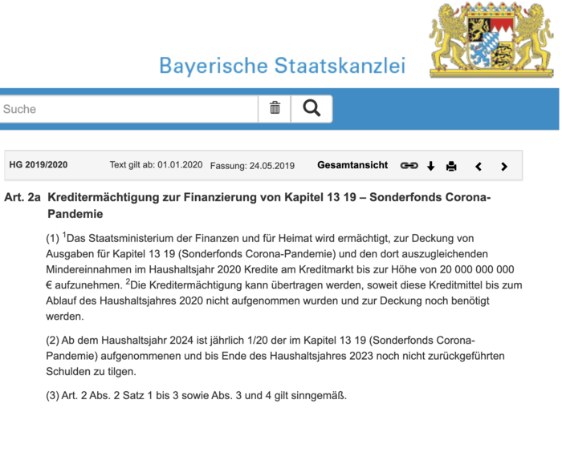Copy permalink via the chain link icon
The width and height of the screenshot is (562, 452).
point(409,166)
